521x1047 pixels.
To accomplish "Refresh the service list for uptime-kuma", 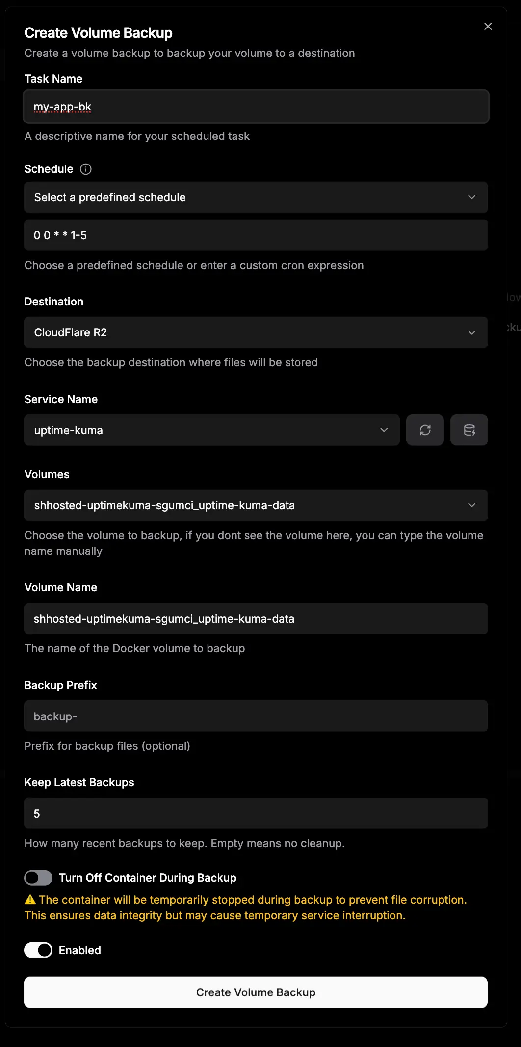I will coord(425,430).
